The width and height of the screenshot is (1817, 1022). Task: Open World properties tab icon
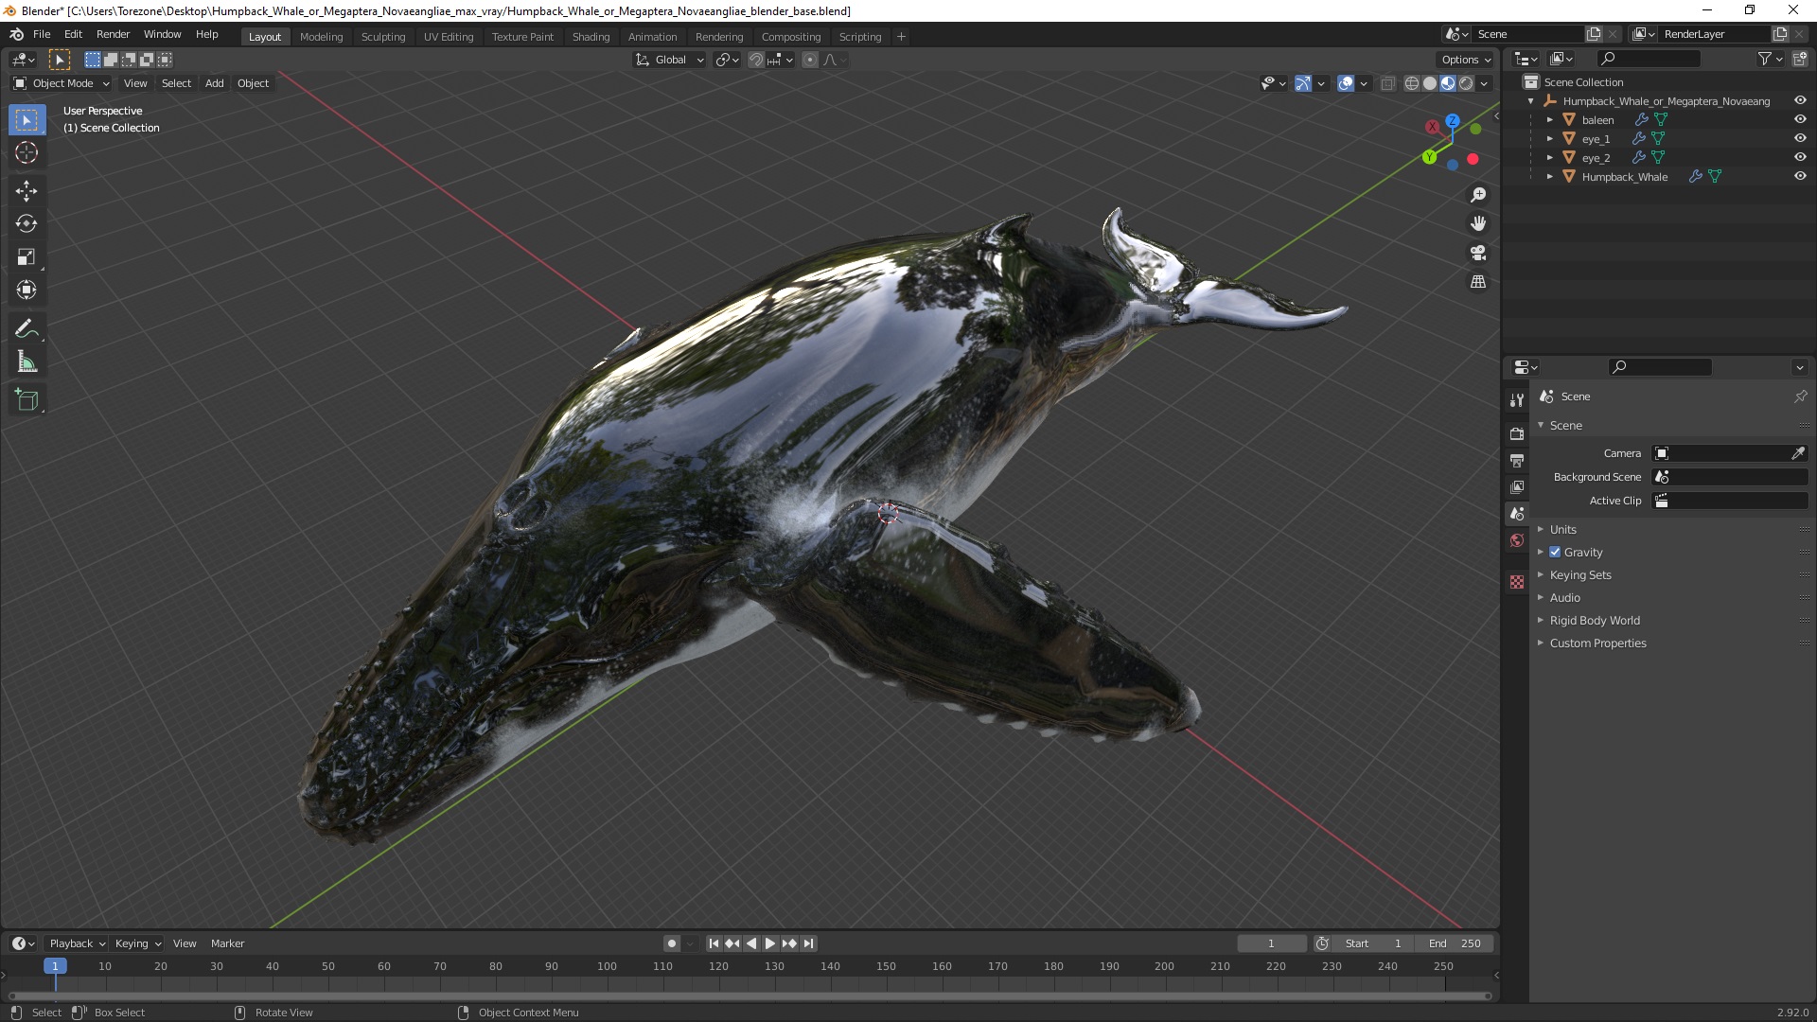coord(1517,540)
